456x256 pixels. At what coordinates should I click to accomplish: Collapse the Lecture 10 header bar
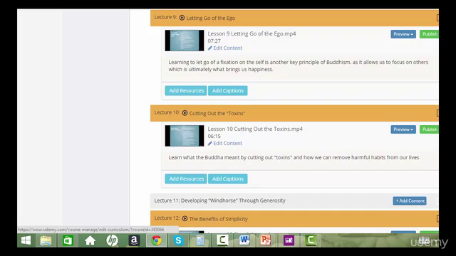(x=294, y=113)
